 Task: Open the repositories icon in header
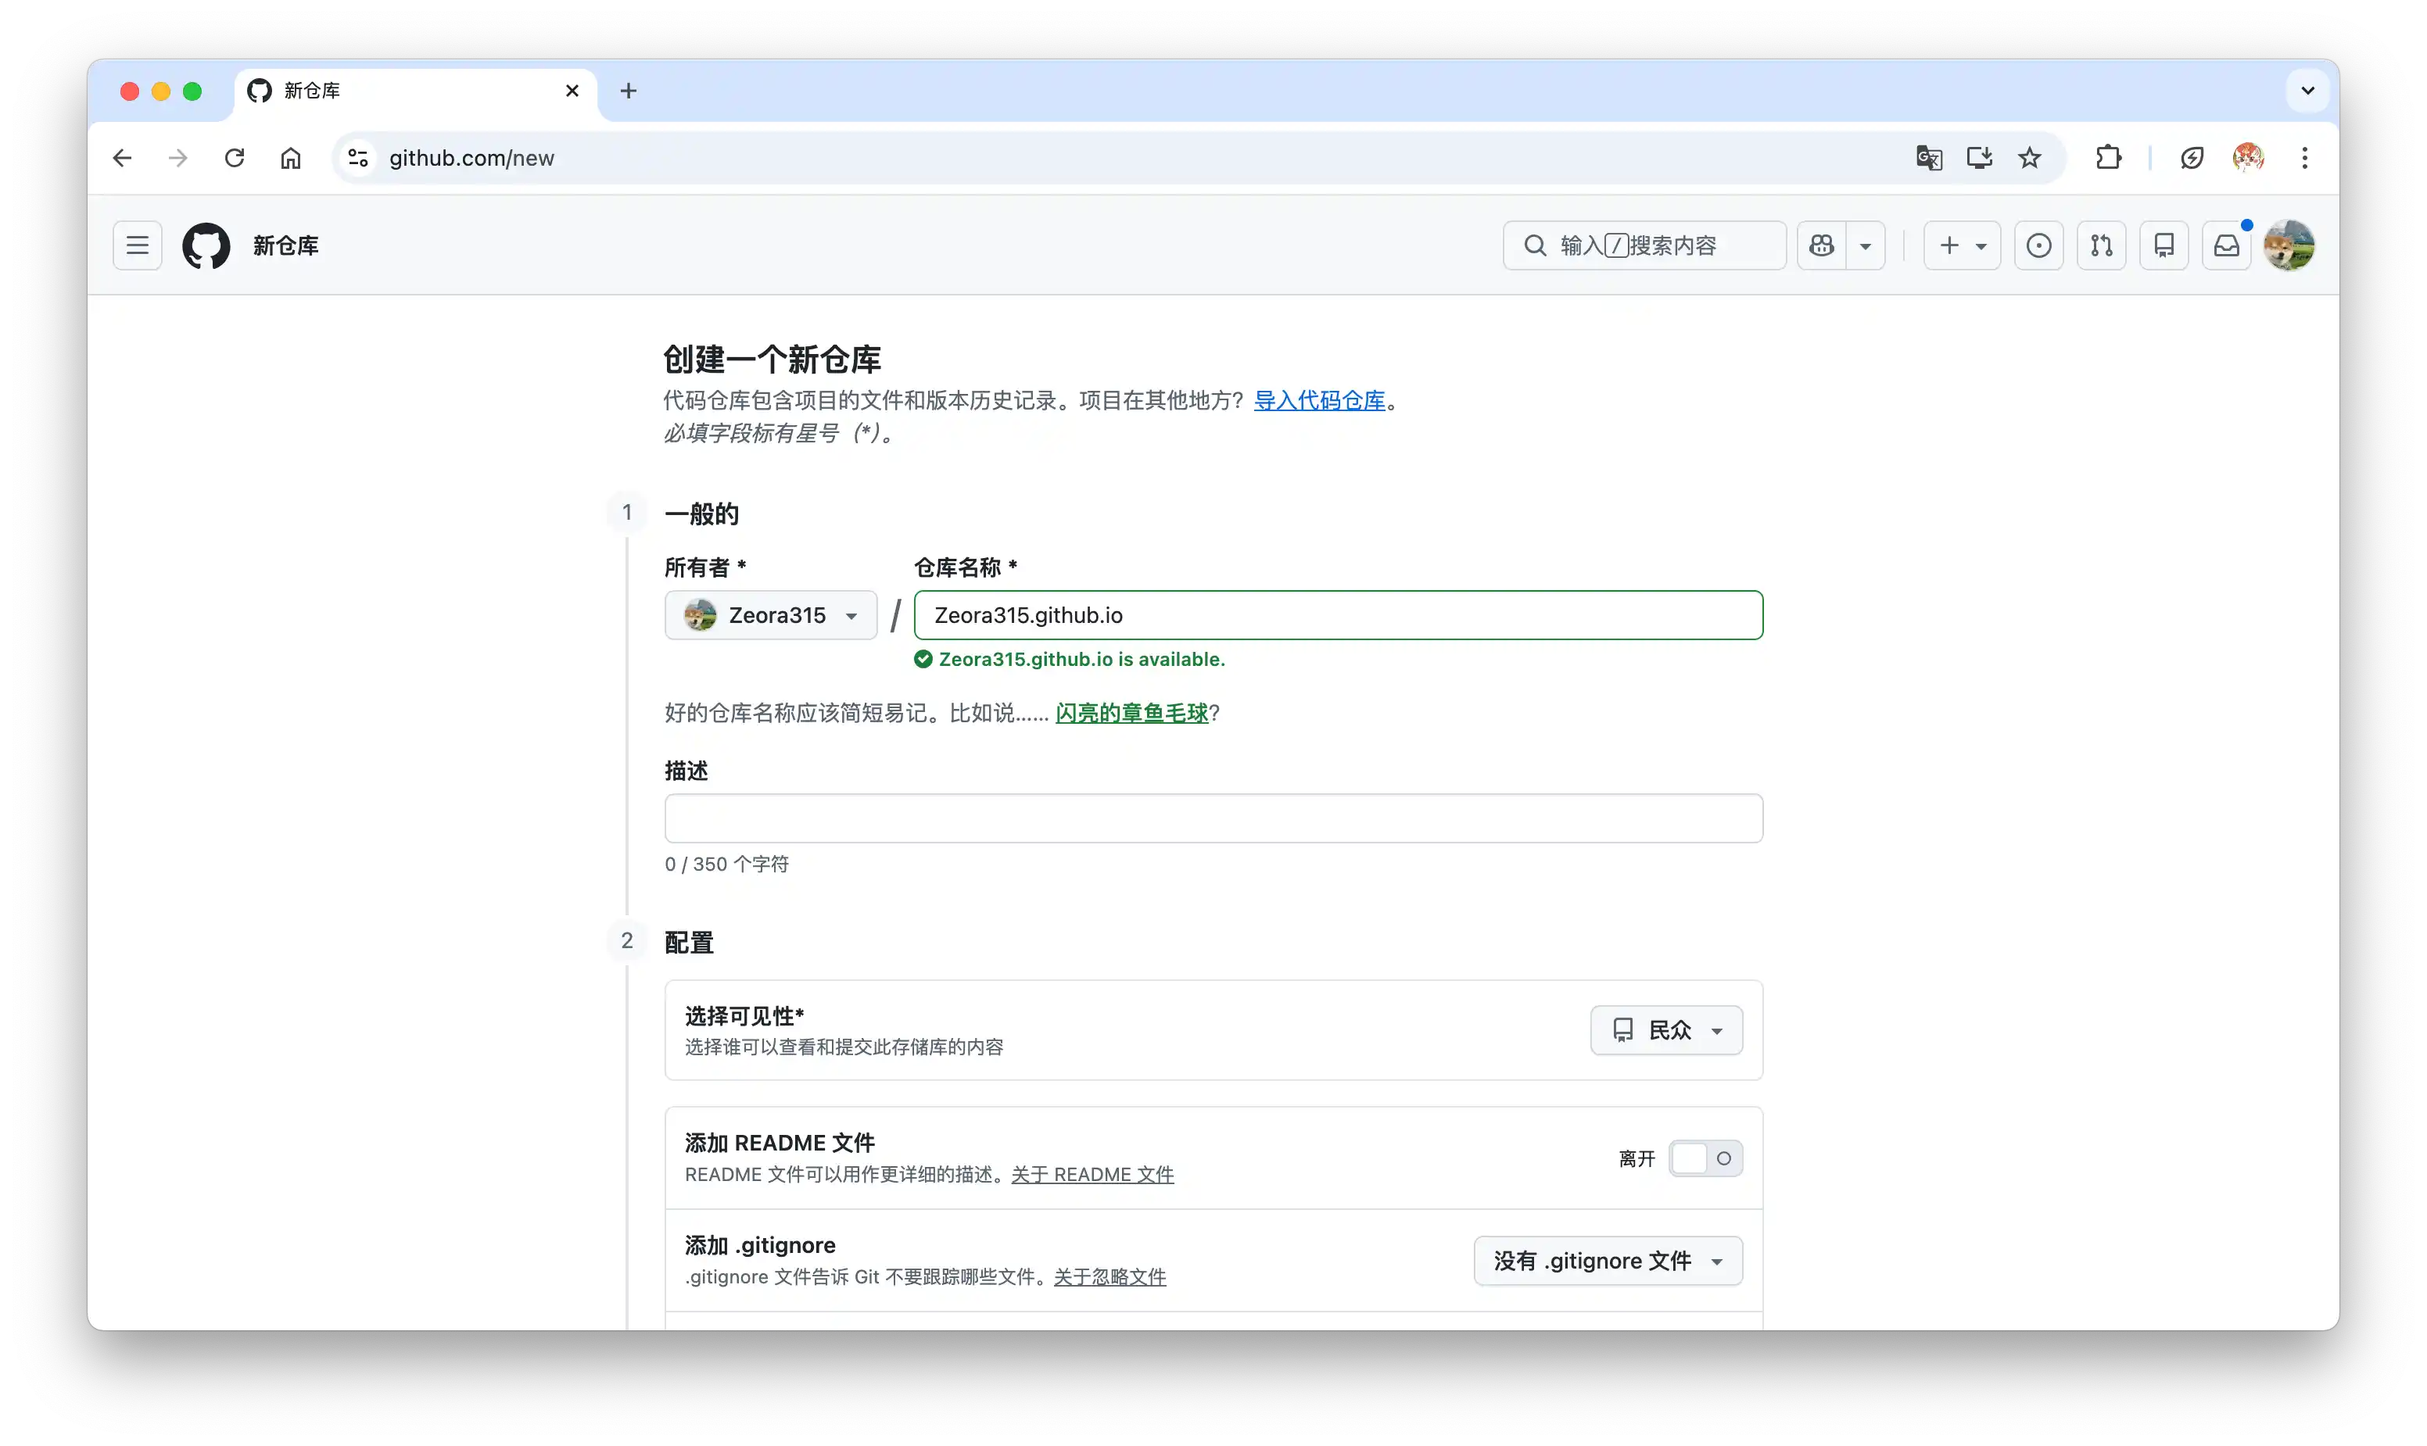2163,245
